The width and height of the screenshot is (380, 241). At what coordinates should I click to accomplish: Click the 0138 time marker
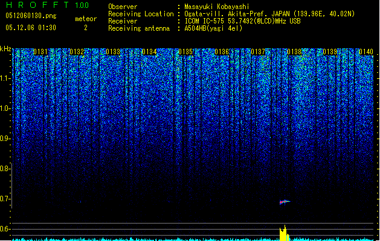point(294,52)
